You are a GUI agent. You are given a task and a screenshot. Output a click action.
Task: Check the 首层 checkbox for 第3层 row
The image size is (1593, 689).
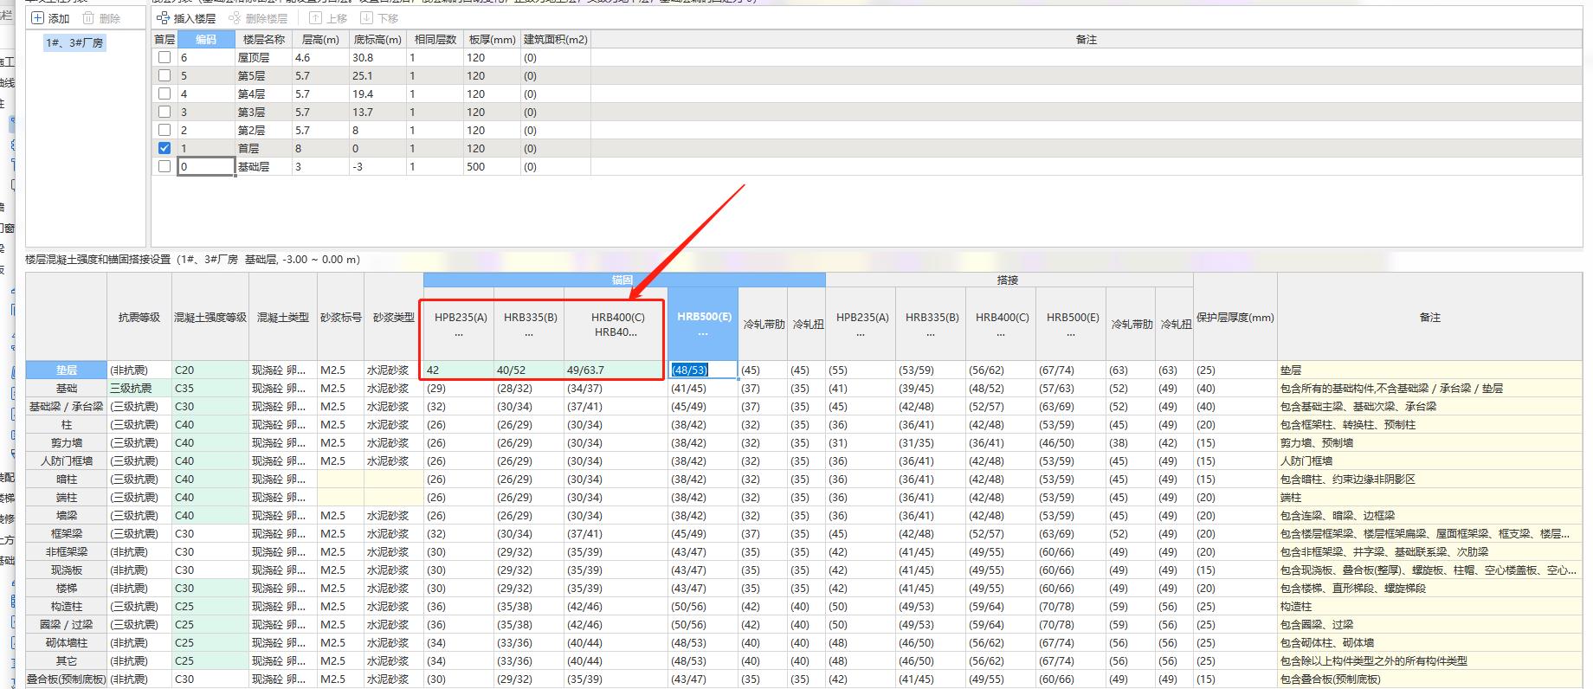coord(164,112)
